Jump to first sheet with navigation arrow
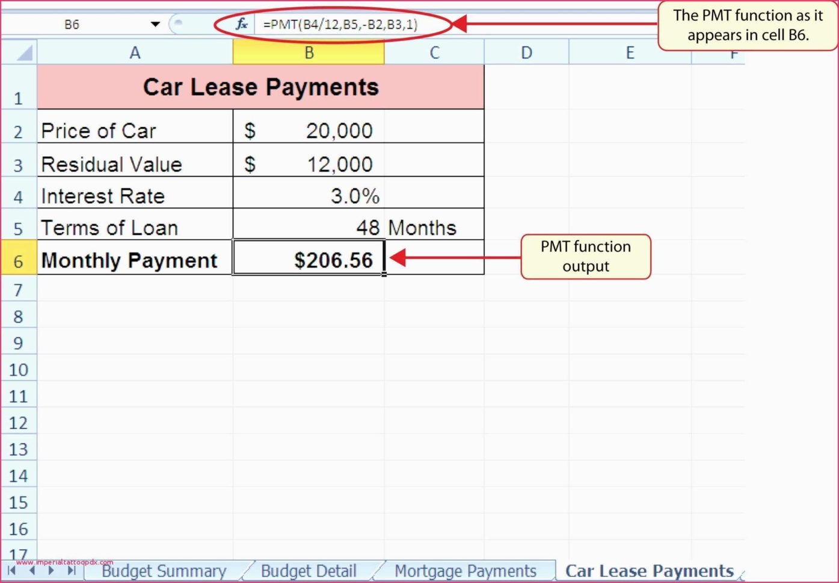The height and width of the screenshot is (583, 839). pyautogui.click(x=11, y=570)
